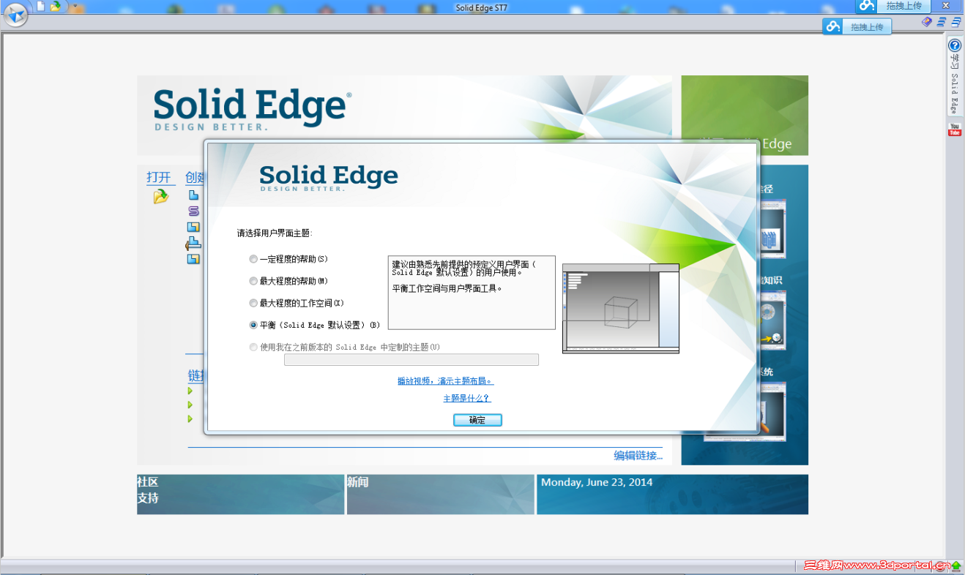Click 播放视频，演示主题布局 link
Viewport: 965px width, 575px height.
(x=445, y=381)
